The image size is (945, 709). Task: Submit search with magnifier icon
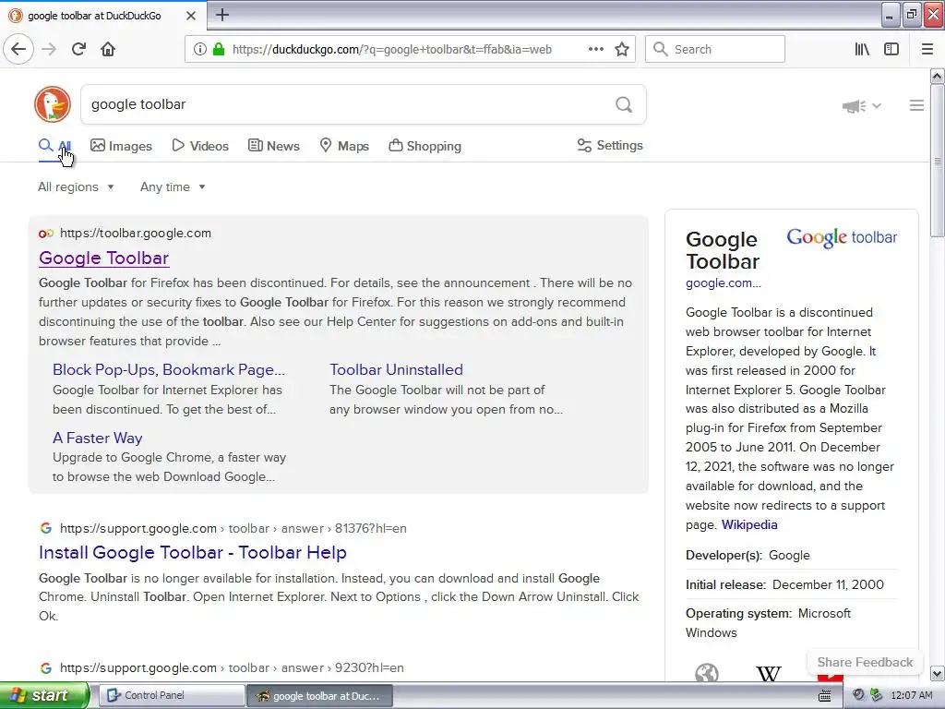[x=624, y=104]
